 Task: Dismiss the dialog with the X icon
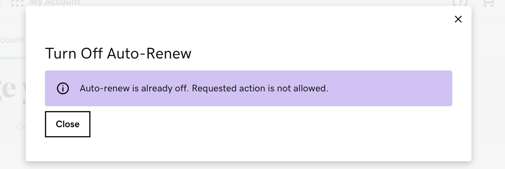[x=458, y=19]
